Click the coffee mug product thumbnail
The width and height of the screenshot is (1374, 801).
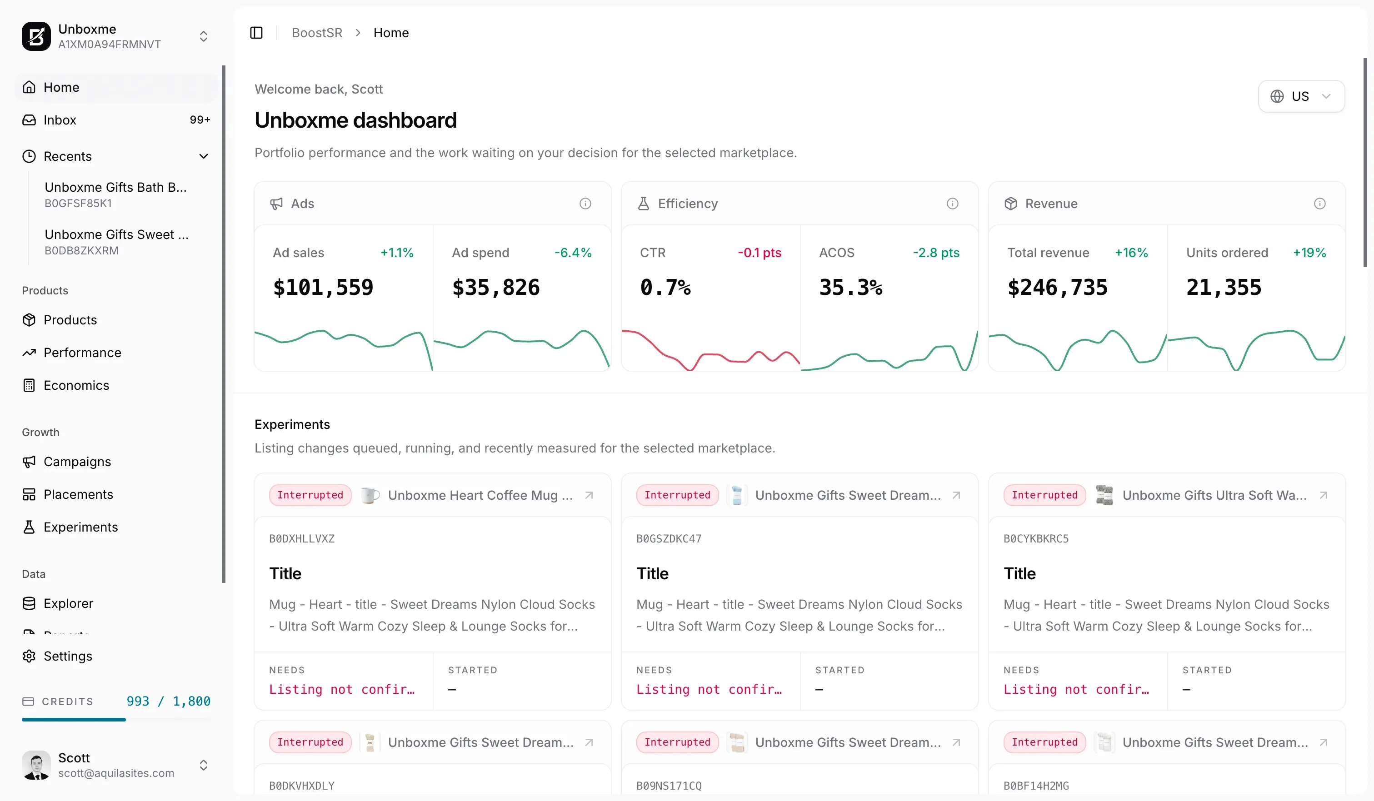(x=370, y=495)
